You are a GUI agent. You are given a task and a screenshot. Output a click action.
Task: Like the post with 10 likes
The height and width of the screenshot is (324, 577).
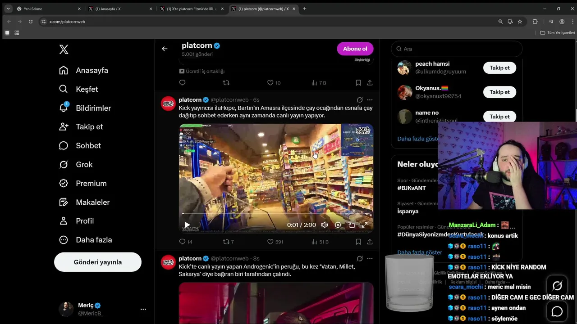tap(274, 83)
